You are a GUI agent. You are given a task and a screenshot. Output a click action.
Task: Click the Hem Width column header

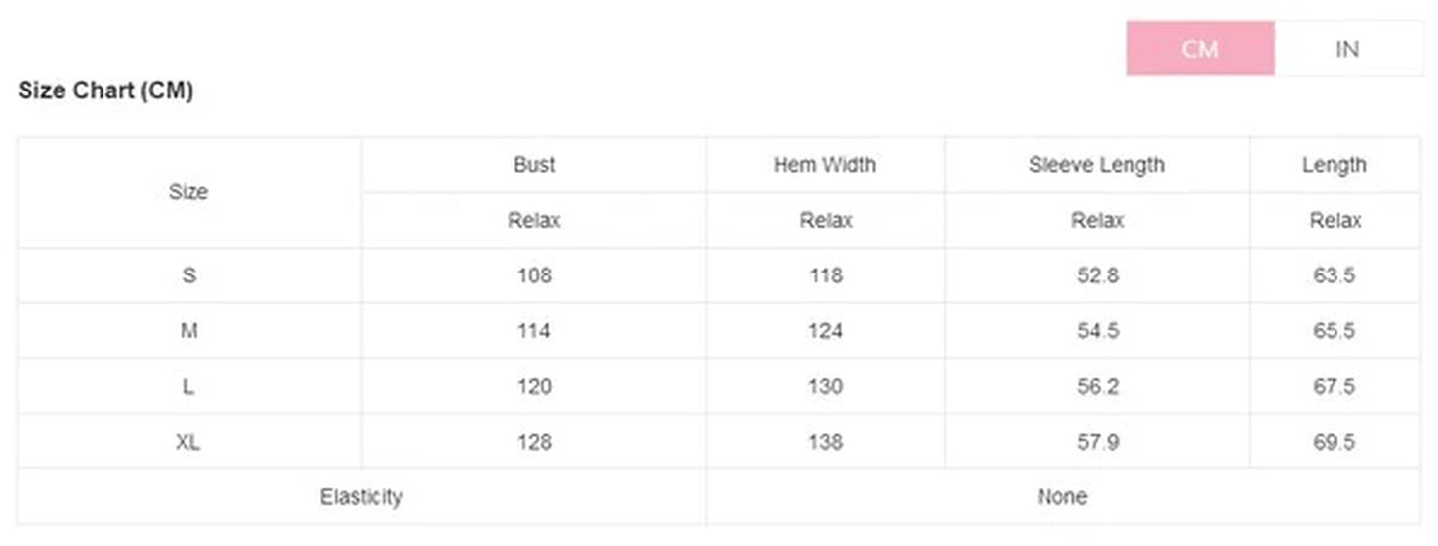[x=825, y=165]
